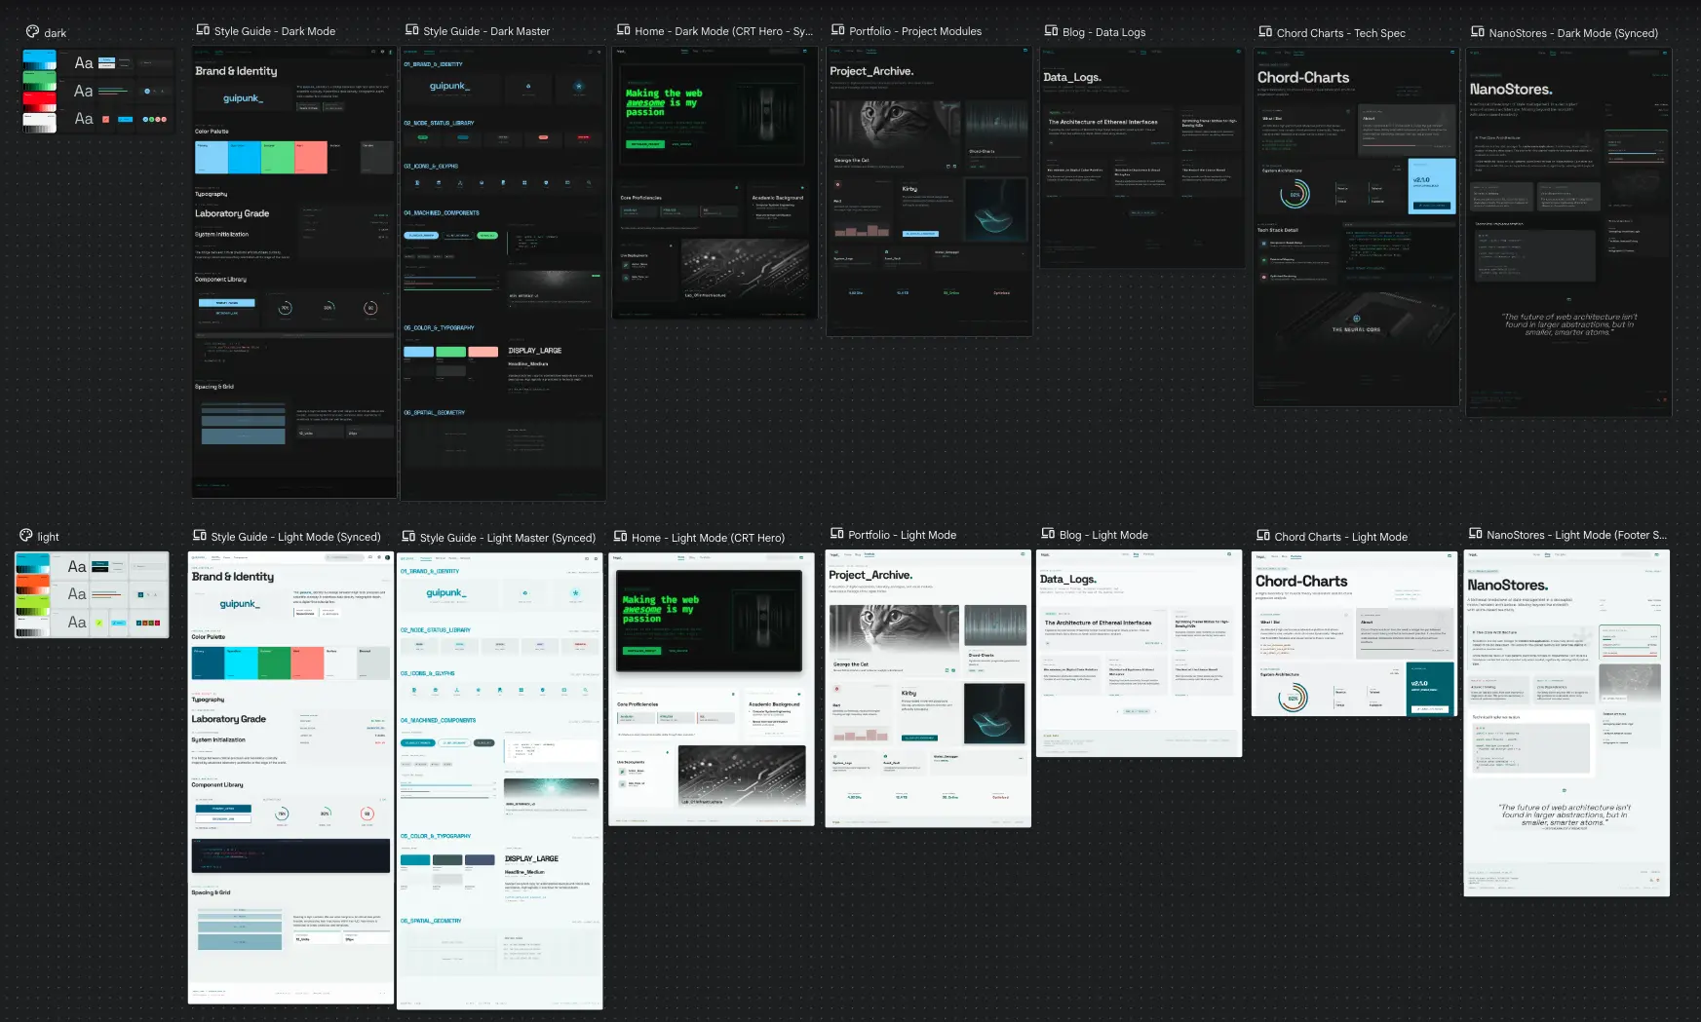Screen dimensions: 1701x1022
Task: Open the dark theme design system card
Action: pyautogui.click(x=96, y=91)
